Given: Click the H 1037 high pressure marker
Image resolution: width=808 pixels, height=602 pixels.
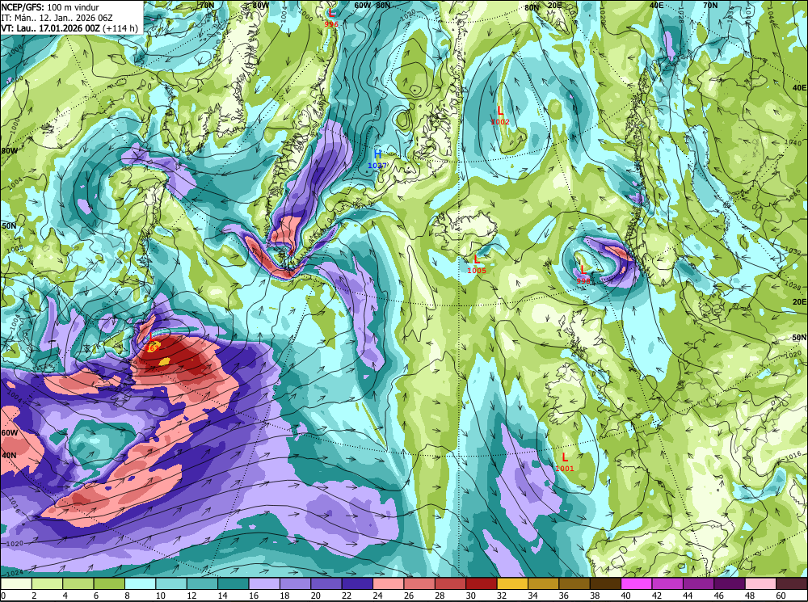Looking at the screenshot, I should [377, 158].
